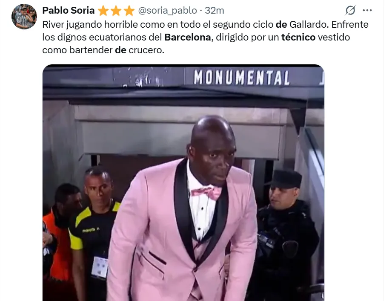Click the MONUMENTAL sign in the image

click(x=241, y=77)
